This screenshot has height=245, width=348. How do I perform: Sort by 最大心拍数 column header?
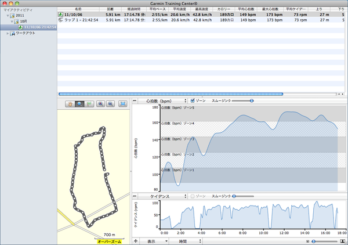coord(270,9)
